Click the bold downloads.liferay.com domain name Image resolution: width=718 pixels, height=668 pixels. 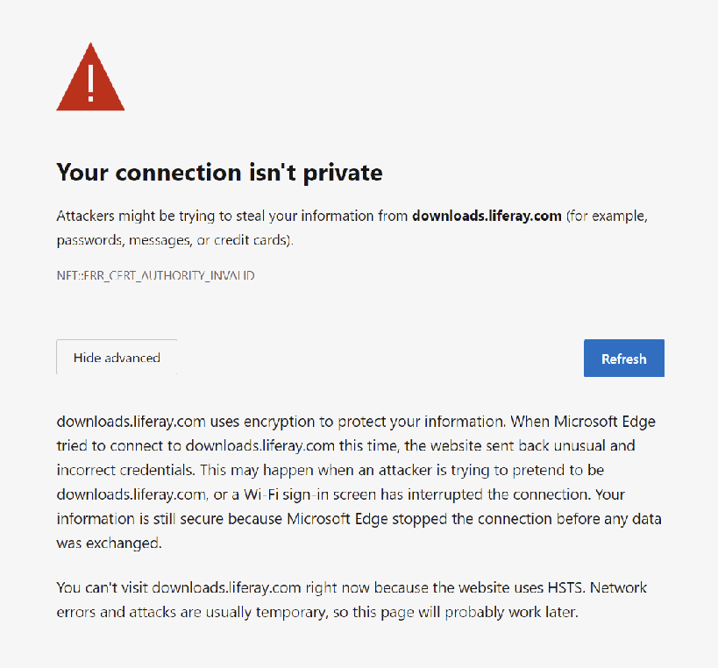coord(487,216)
